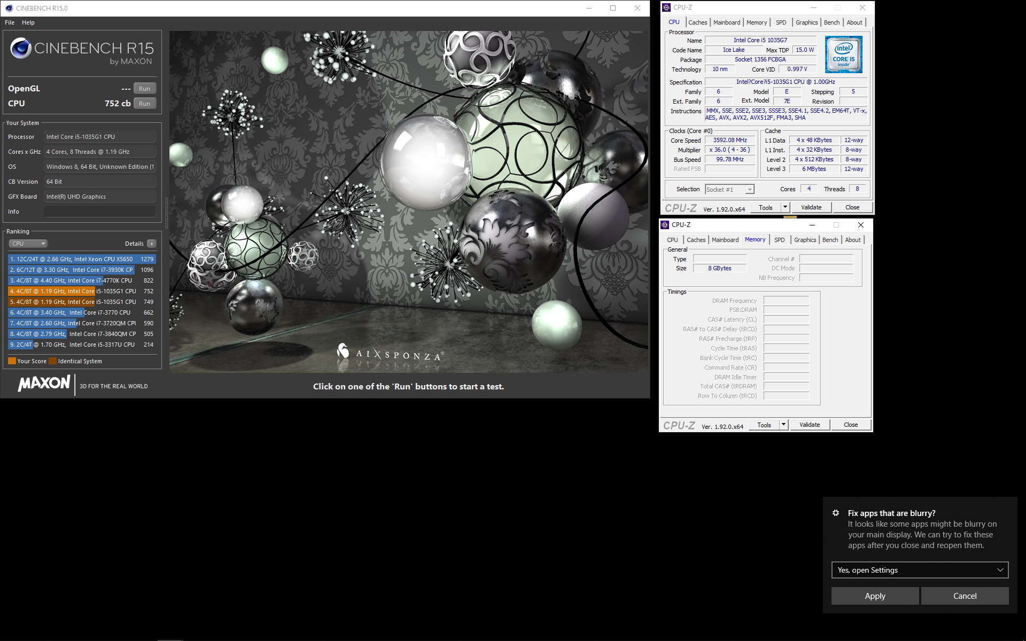Viewport: 1026px width, 641px height.
Task: Open Memory tab in top CPU-Z window
Action: click(757, 22)
